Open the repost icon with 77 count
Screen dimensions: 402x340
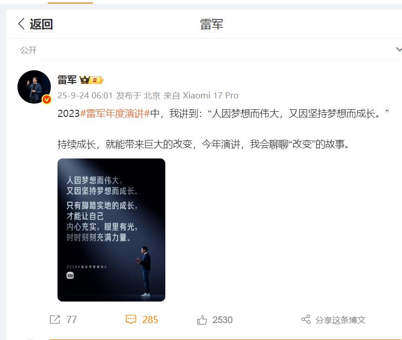click(x=54, y=319)
